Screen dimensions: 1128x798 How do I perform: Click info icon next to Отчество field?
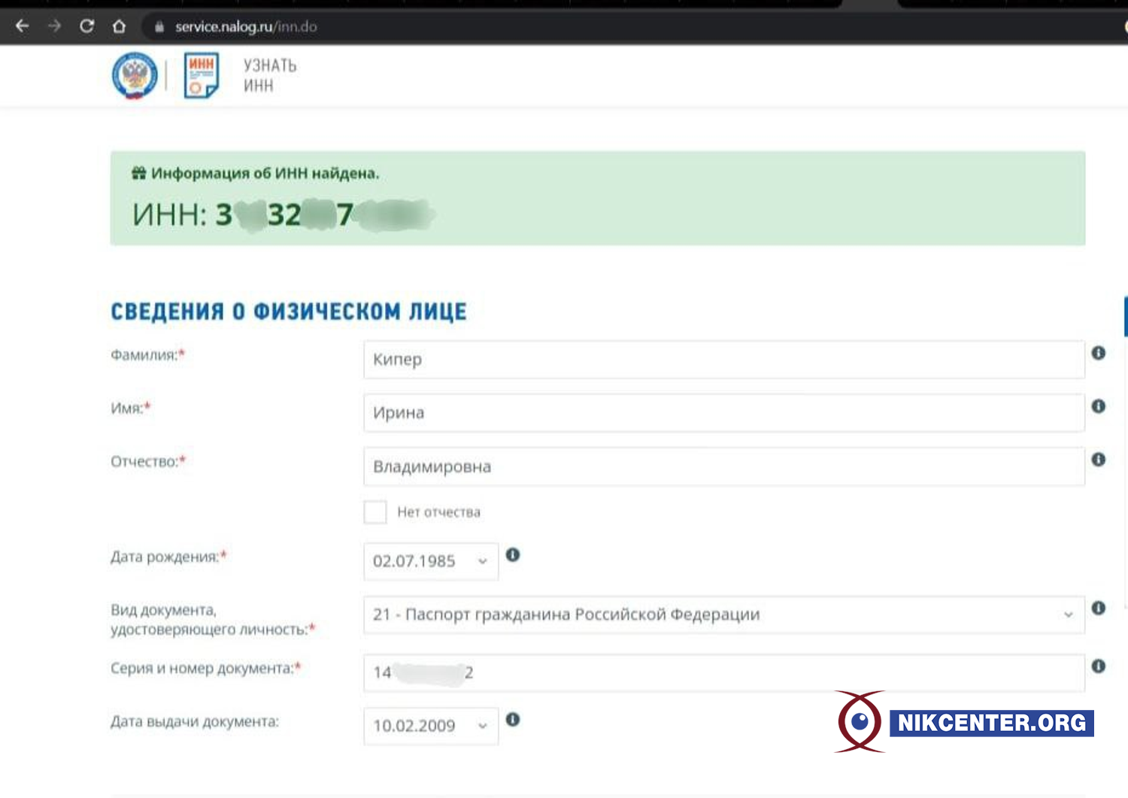click(x=1098, y=460)
